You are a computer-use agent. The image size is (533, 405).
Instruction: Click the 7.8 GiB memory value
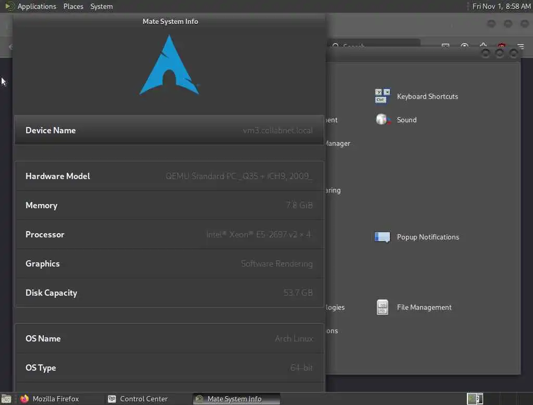(x=299, y=205)
